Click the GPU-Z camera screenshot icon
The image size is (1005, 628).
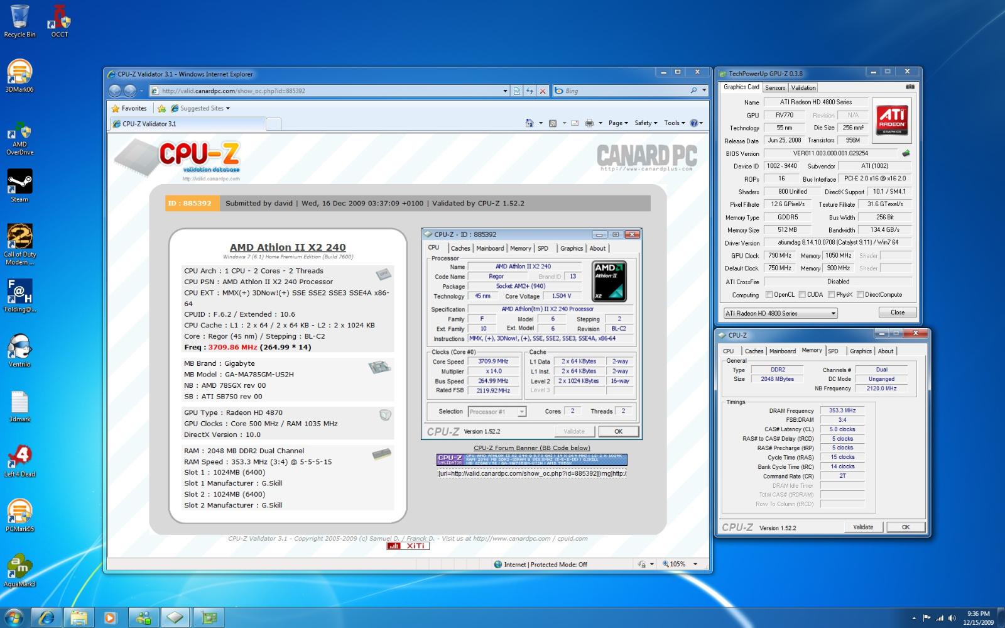point(910,87)
